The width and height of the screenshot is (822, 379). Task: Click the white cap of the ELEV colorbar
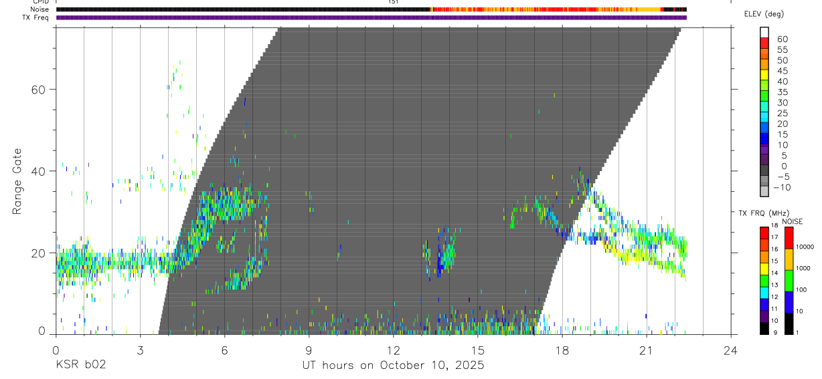coord(764,33)
